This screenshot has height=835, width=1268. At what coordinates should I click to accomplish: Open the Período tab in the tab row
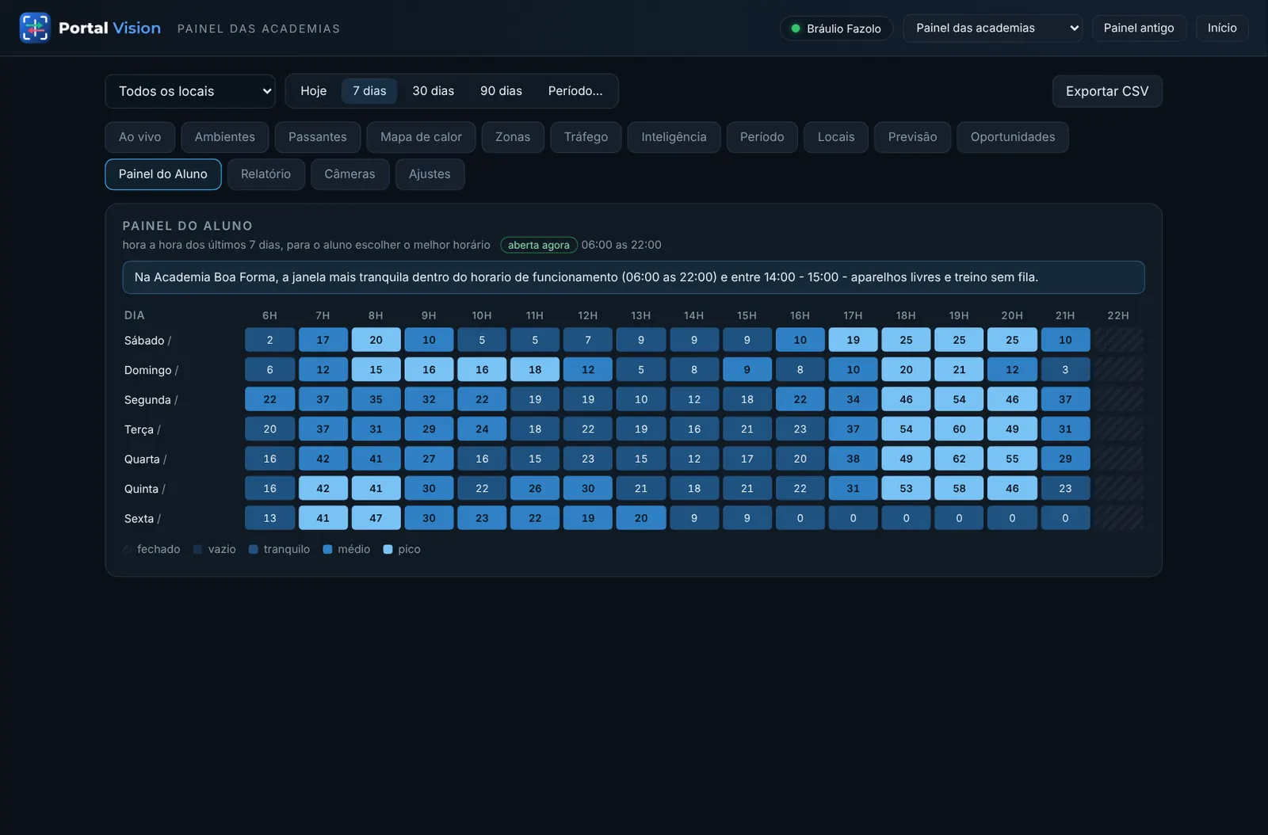click(762, 137)
